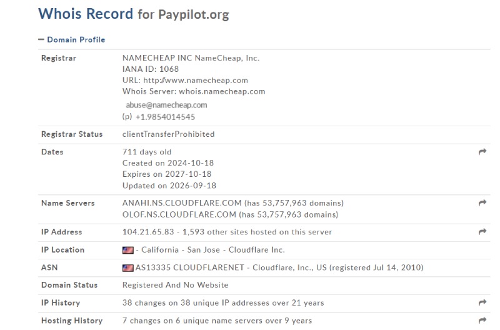Click 'Registered And No Website' text

176,285
